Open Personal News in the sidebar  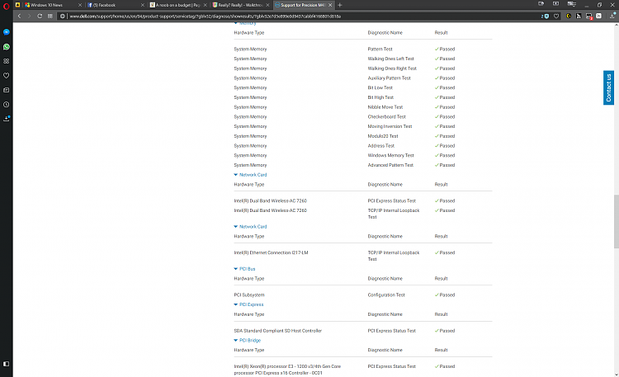pos(7,90)
